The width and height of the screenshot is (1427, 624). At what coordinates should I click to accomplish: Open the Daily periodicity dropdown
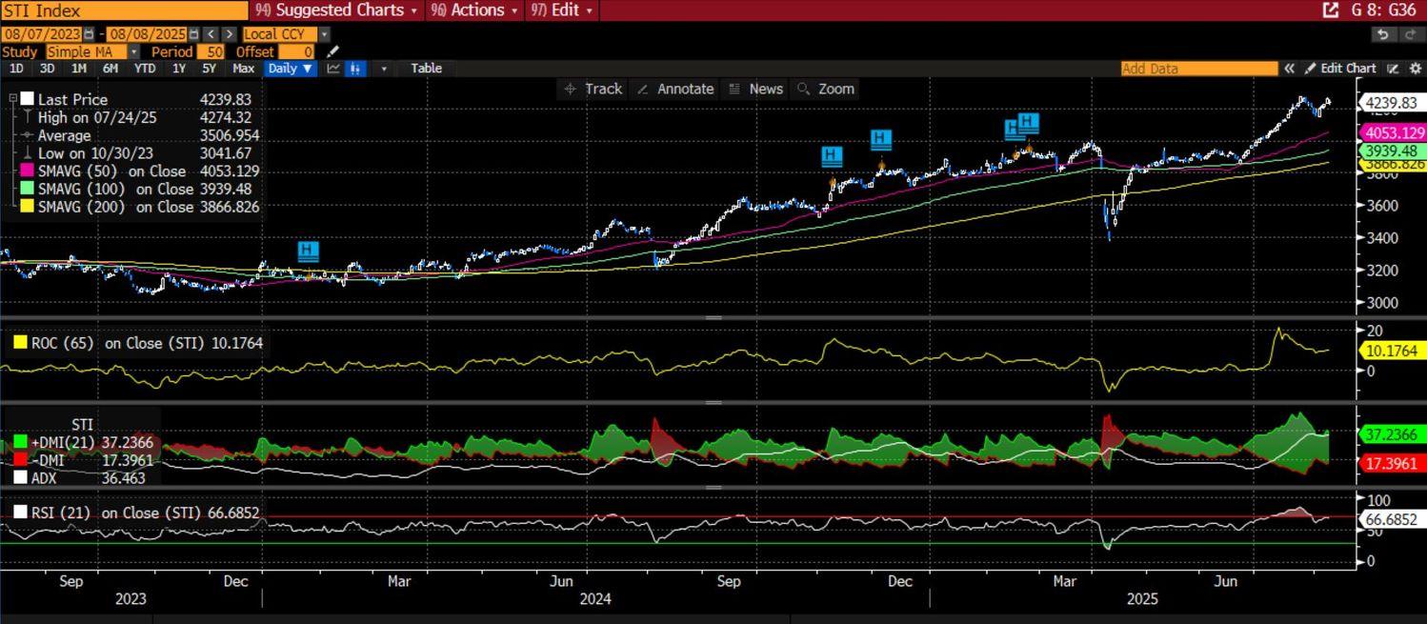click(x=290, y=69)
